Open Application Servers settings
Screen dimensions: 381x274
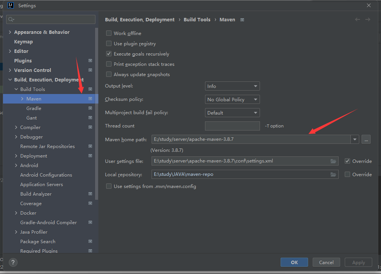pyautogui.click(x=42, y=184)
